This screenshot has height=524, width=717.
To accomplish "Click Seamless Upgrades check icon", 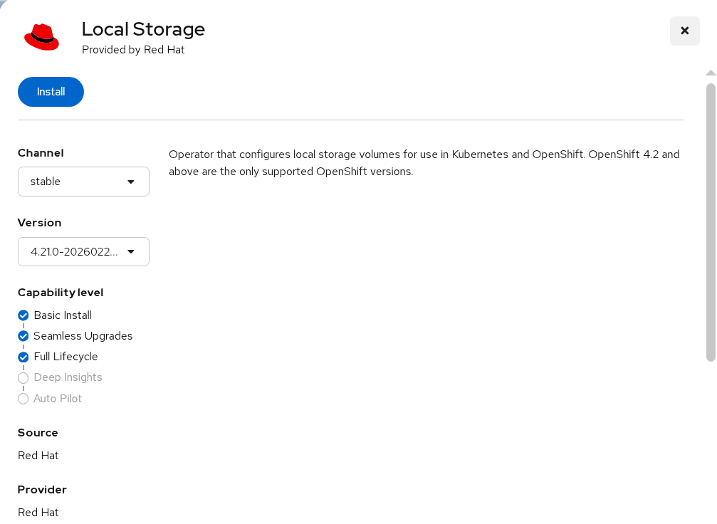I will pyautogui.click(x=23, y=336).
